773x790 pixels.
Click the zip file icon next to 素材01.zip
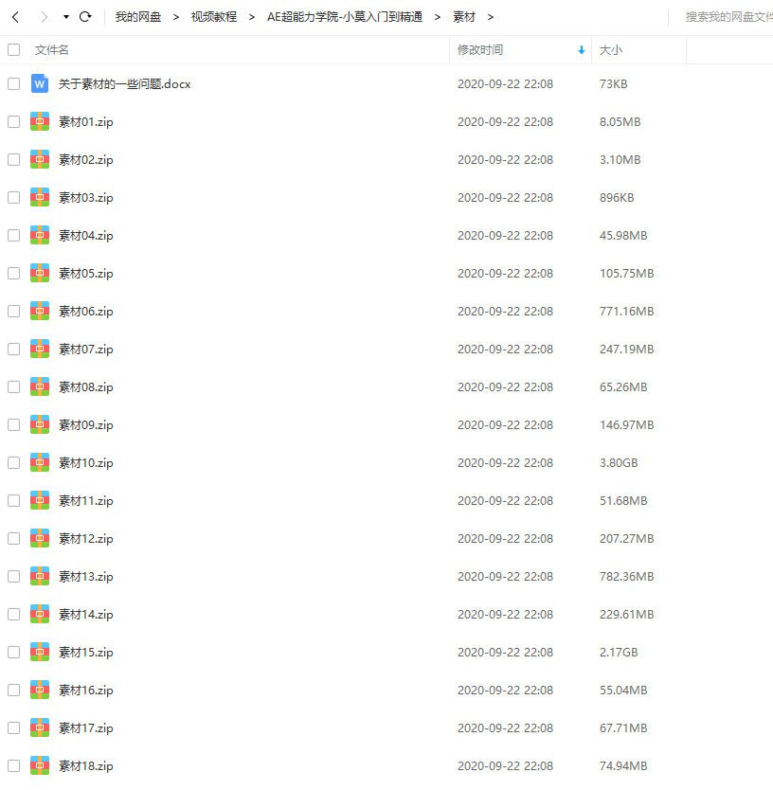click(x=39, y=121)
